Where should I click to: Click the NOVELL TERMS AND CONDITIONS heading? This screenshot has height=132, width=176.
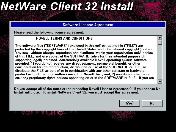tap(64, 38)
